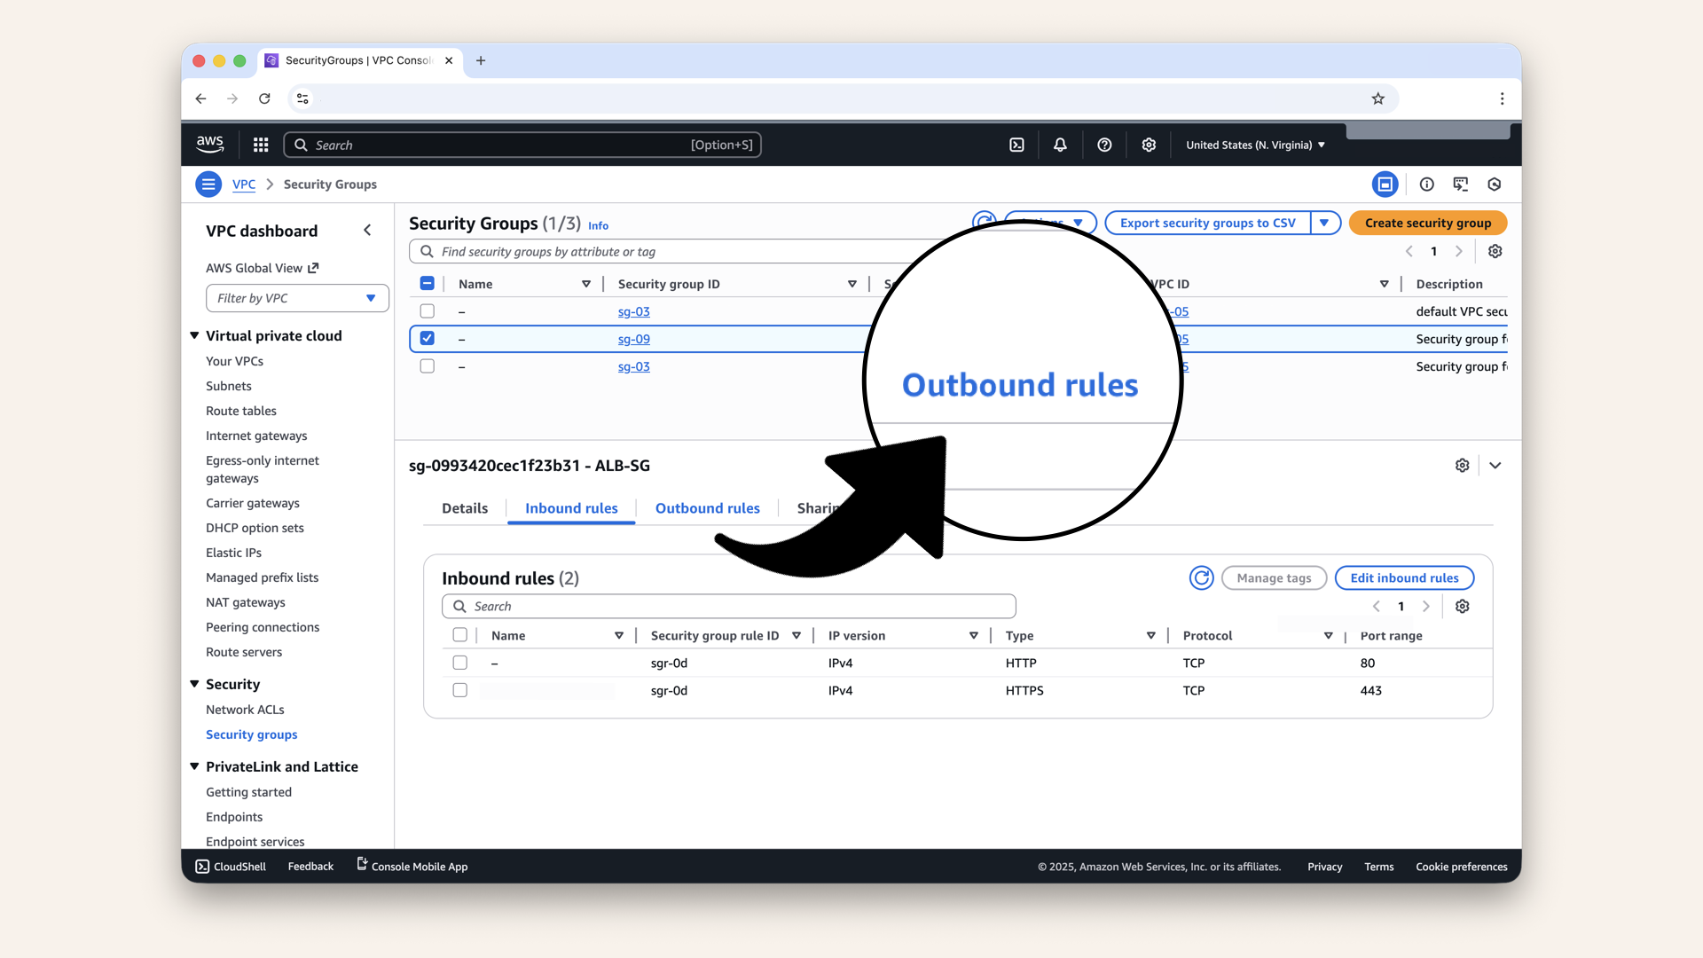Open the United States (N. Virginia) region dropdown
The height and width of the screenshot is (958, 1703).
pyautogui.click(x=1254, y=144)
